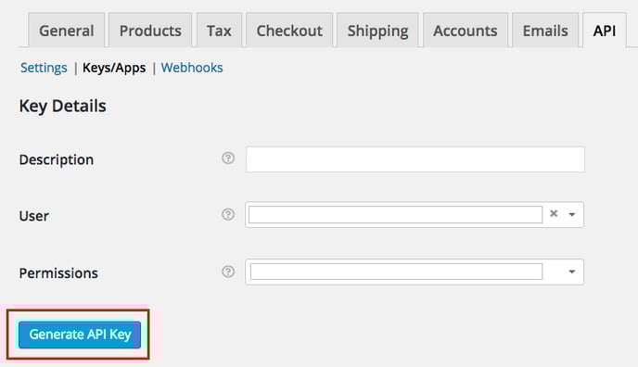Select the Keys/Apps sub-section

(114, 68)
